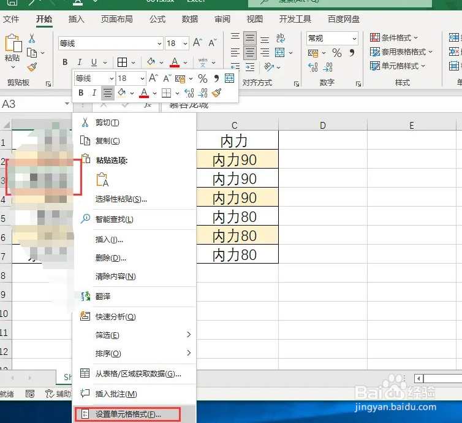The image size is (462, 423).
Task: Choose 设置单元格格式(F) from context menu
Action: (x=134, y=414)
